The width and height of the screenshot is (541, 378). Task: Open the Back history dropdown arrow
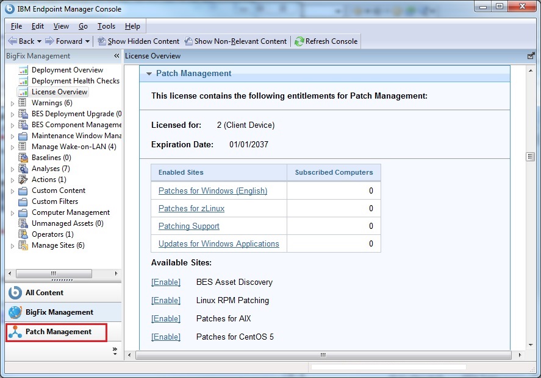coord(39,41)
